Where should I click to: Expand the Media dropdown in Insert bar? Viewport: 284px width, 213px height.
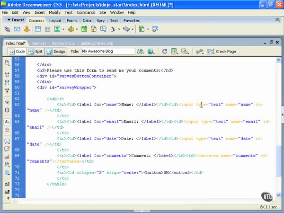[x=76, y=29]
